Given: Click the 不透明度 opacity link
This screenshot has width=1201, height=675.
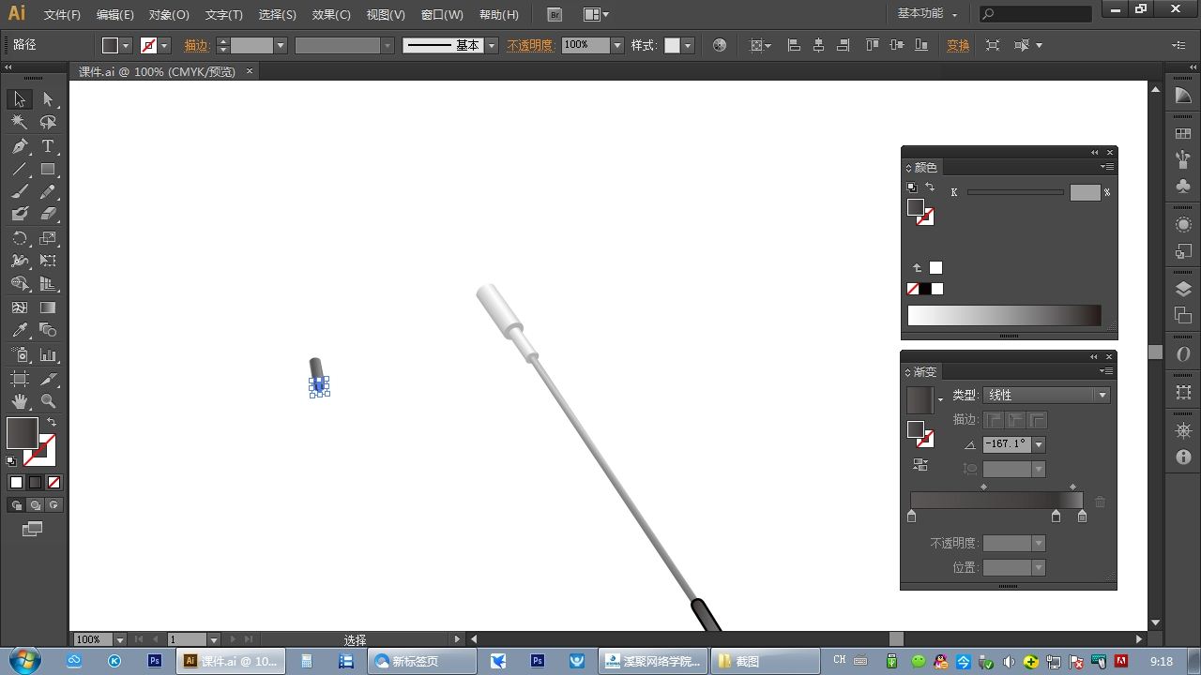Looking at the screenshot, I should (x=530, y=45).
